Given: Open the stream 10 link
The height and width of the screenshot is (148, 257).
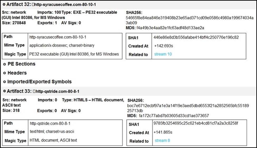Looking at the screenshot, I should click(x=163, y=54).
